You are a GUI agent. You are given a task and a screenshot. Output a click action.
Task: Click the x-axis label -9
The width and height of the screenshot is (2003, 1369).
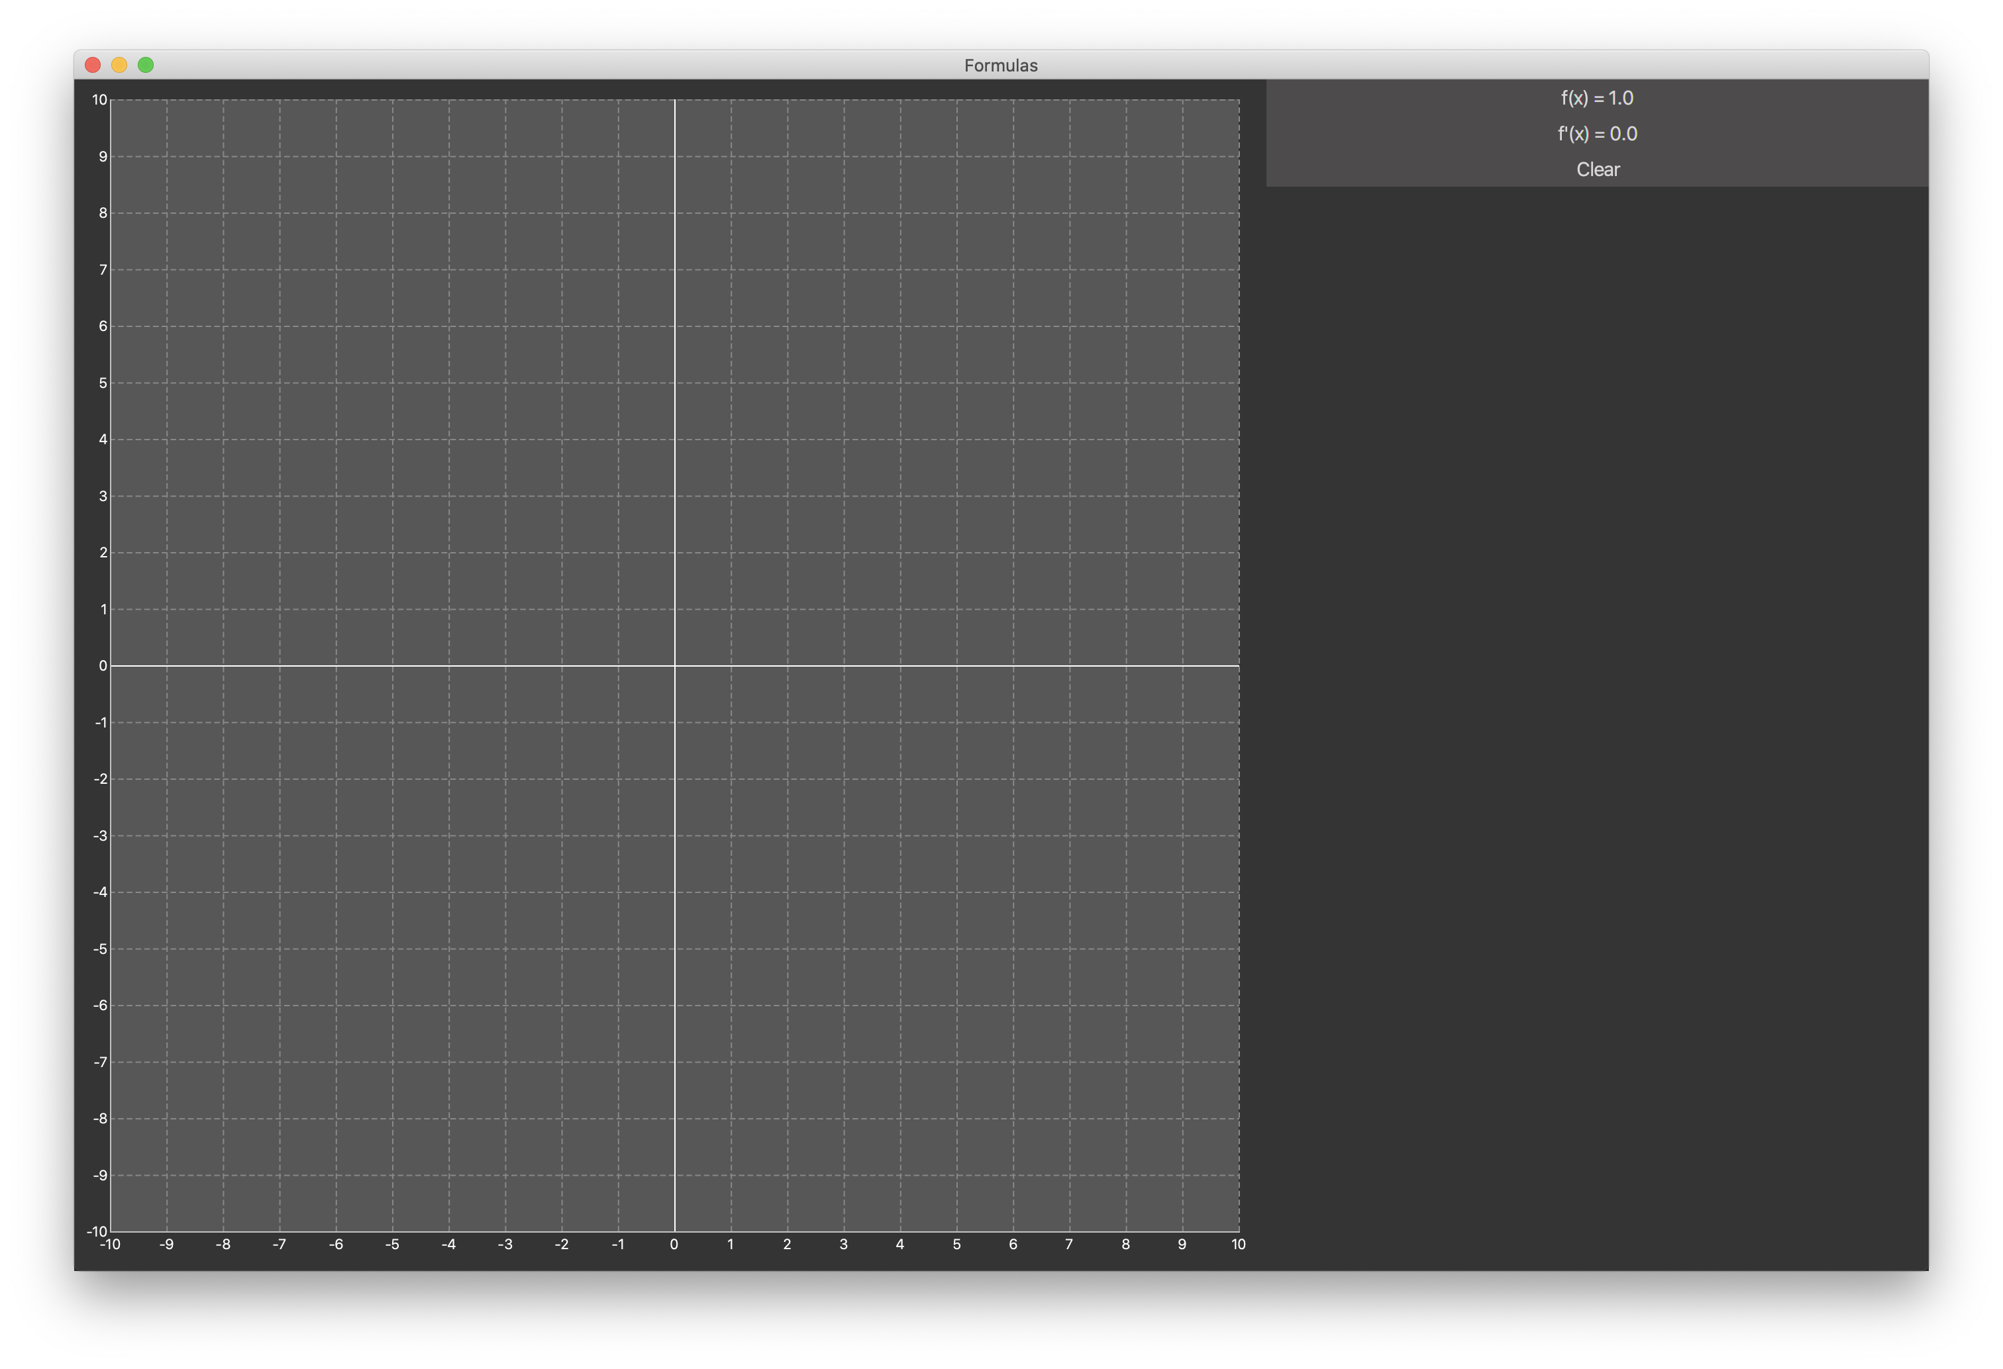pos(166,1244)
